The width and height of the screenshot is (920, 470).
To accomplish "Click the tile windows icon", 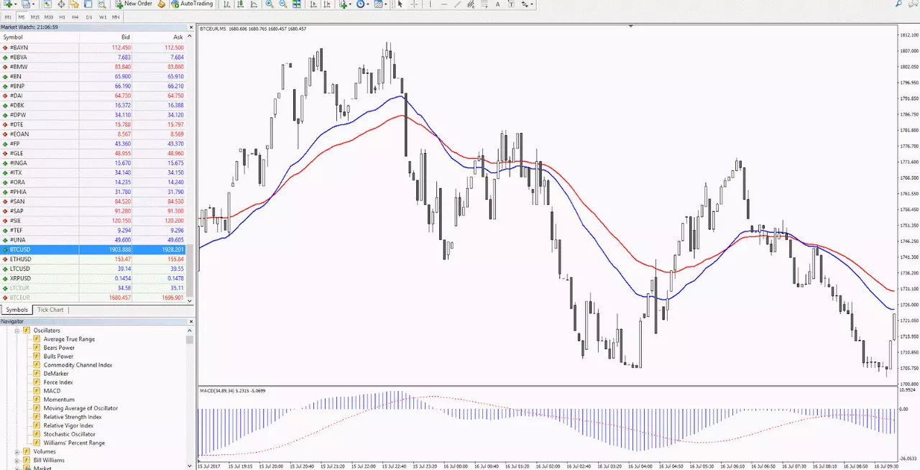I will point(297,4).
